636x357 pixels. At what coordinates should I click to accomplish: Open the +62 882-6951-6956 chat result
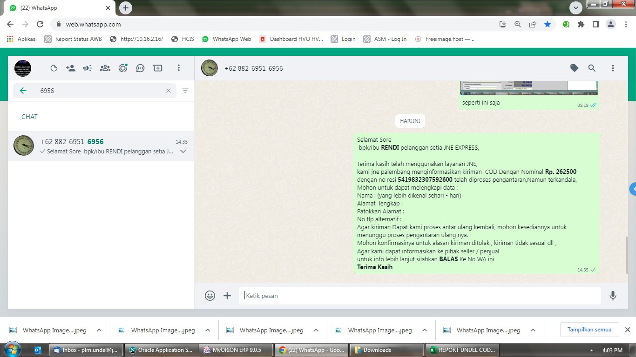coord(101,146)
